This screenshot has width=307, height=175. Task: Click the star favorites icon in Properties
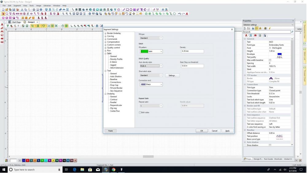tap(260, 28)
